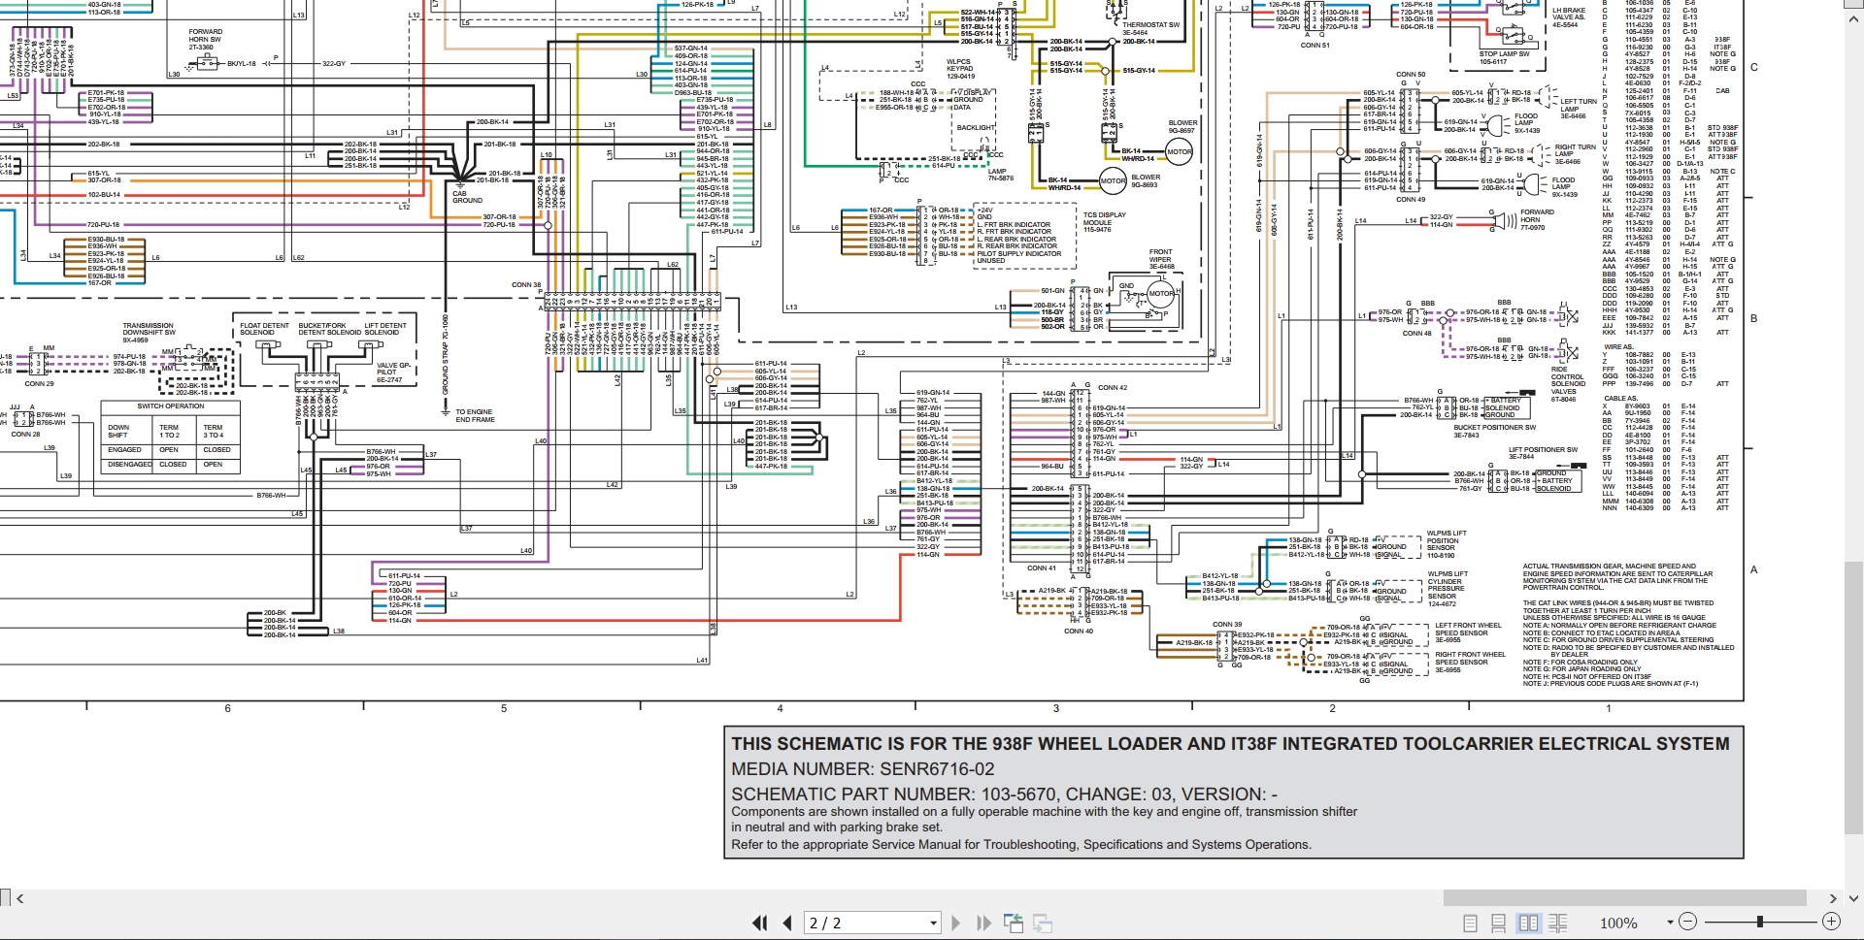The height and width of the screenshot is (940, 1864).
Task: Go to the first page
Action: coord(760,923)
